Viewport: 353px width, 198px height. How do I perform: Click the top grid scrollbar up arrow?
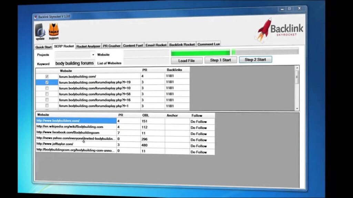coord(297,68)
